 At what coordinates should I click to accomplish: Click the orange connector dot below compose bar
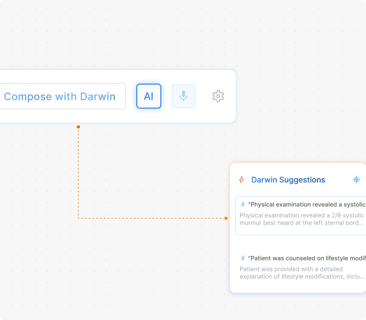coord(78,127)
